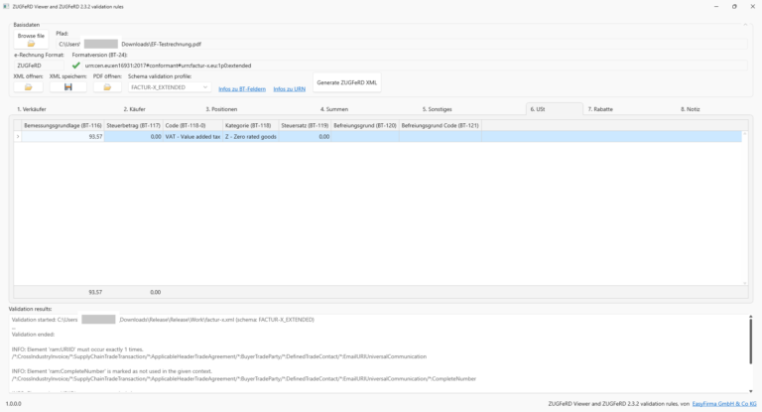762x412 pixels.
Task: Select the 7. Rabatte tab
Action: click(600, 109)
